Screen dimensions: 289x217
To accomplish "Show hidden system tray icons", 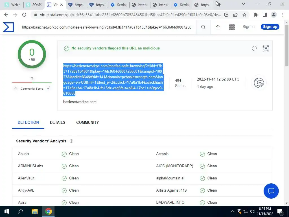I will 232,211.
